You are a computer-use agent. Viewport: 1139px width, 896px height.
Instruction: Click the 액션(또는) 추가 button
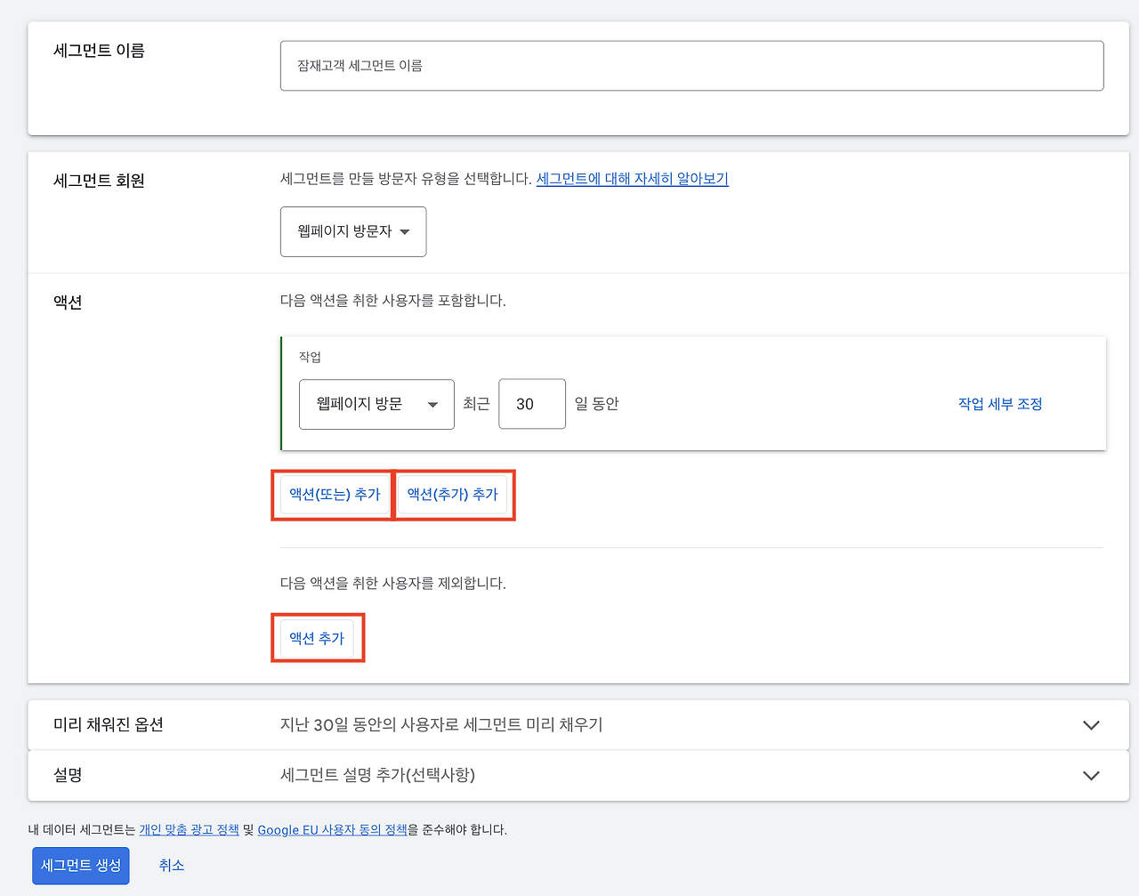333,495
